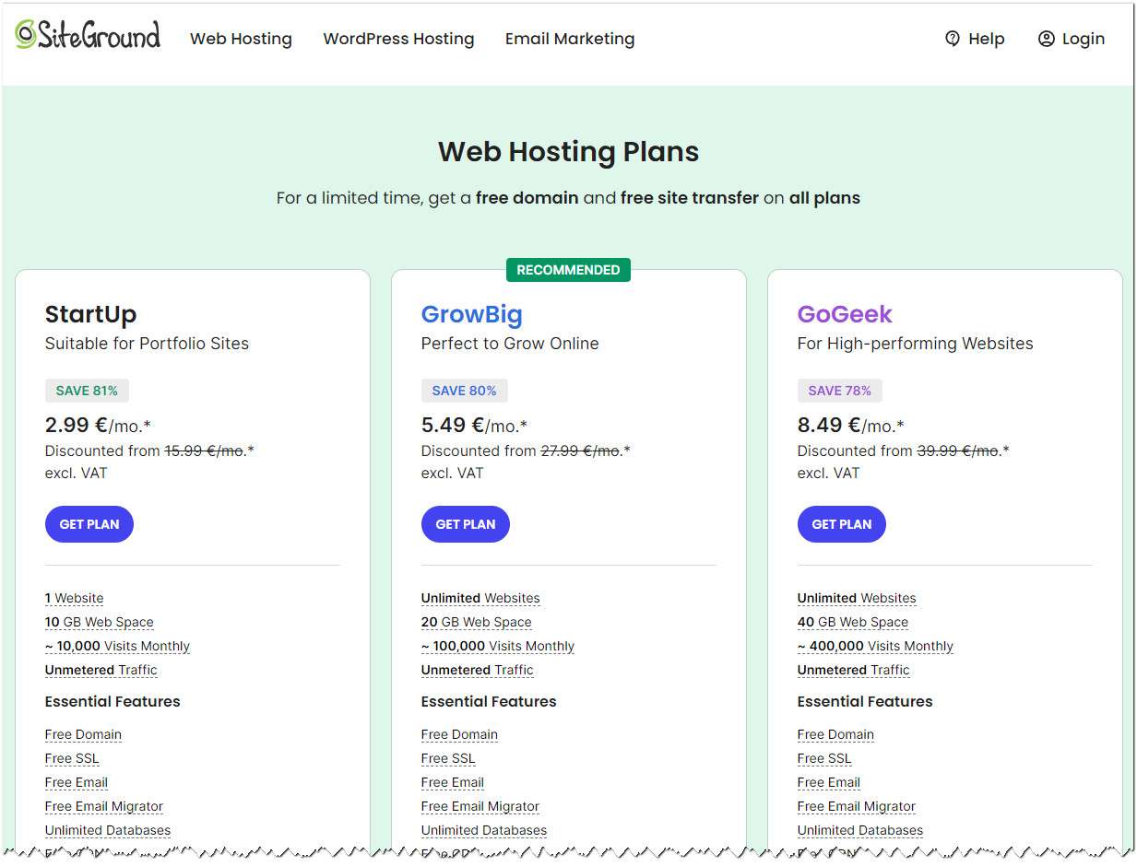Get the GrowBig plan
Image resolution: width=1137 pixels, height=866 pixels.
pos(466,524)
